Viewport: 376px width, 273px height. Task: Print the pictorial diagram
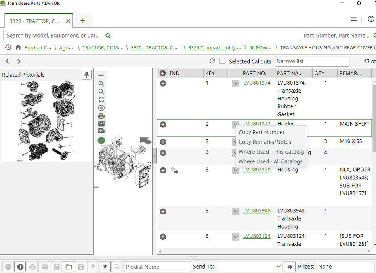(101, 116)
